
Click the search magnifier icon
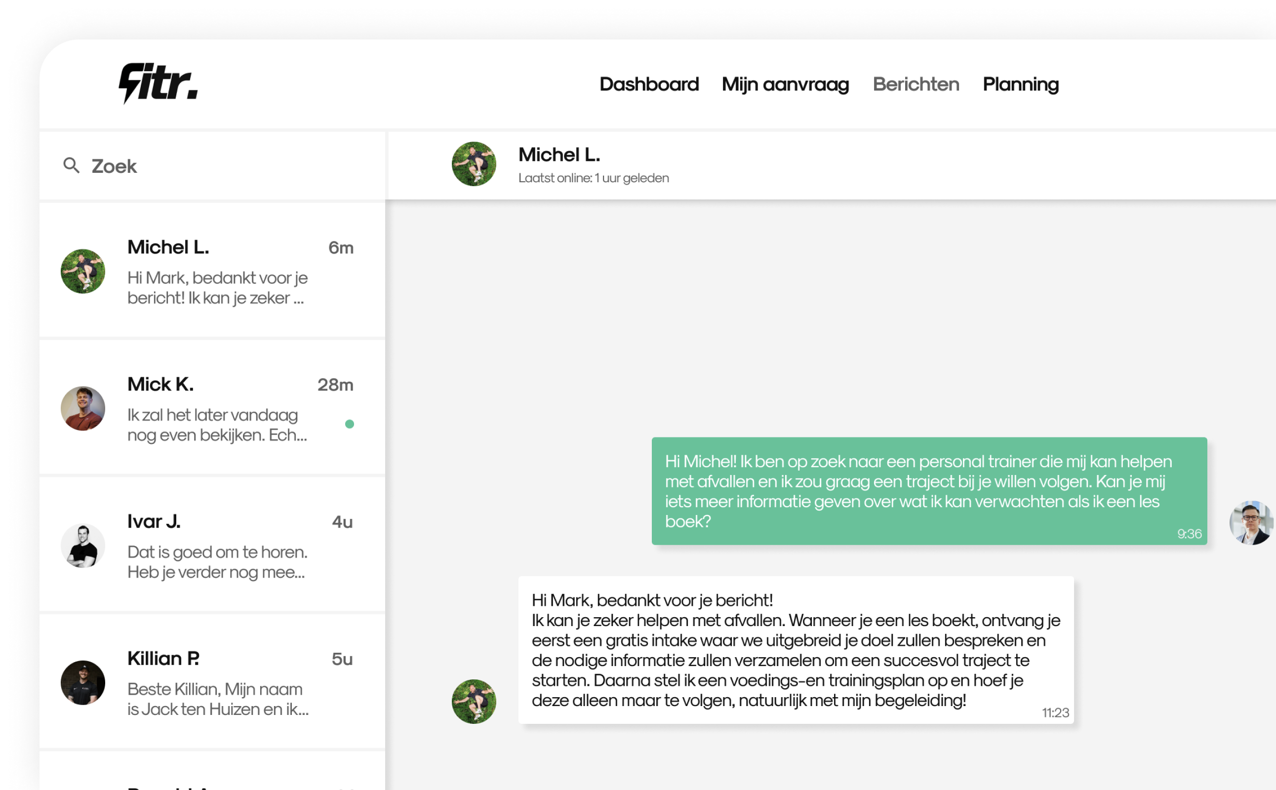coord(72,165)
